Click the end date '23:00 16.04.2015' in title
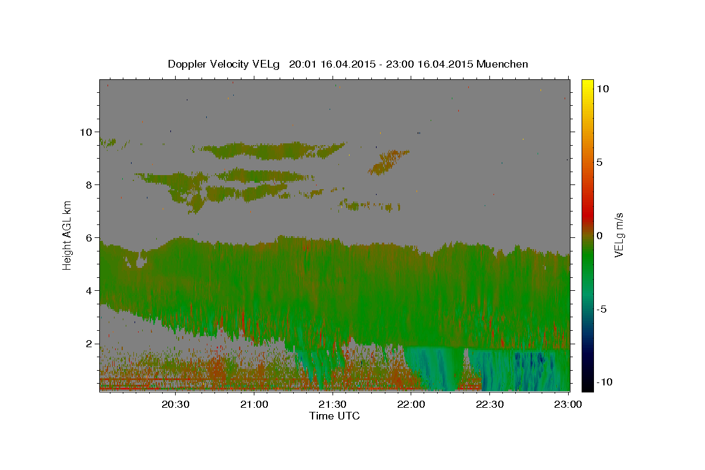Screen dimensions: 705x470 pyautogui.click(x=428, y=64)
